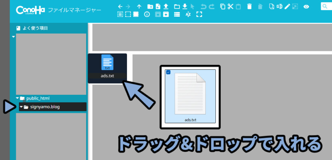Screen dimensions: 332x160
Task: Click the info icon
Action: click(x=147, y=14)
